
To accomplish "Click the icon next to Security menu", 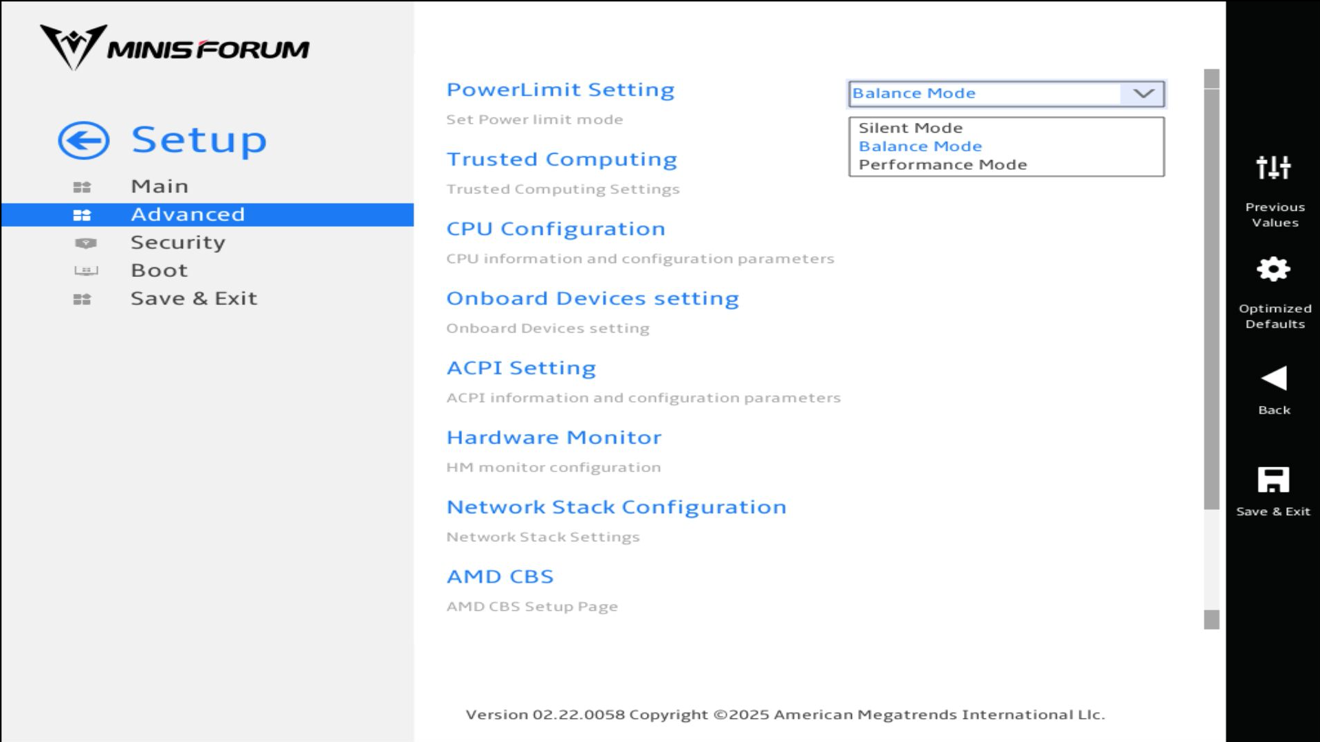I will [85, 243].
